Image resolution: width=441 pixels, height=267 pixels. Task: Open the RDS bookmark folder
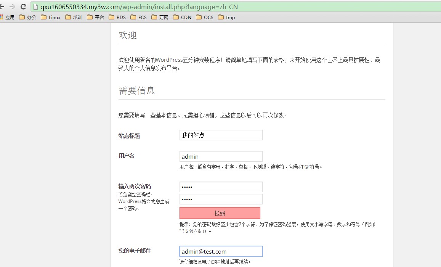click(117, 17)
